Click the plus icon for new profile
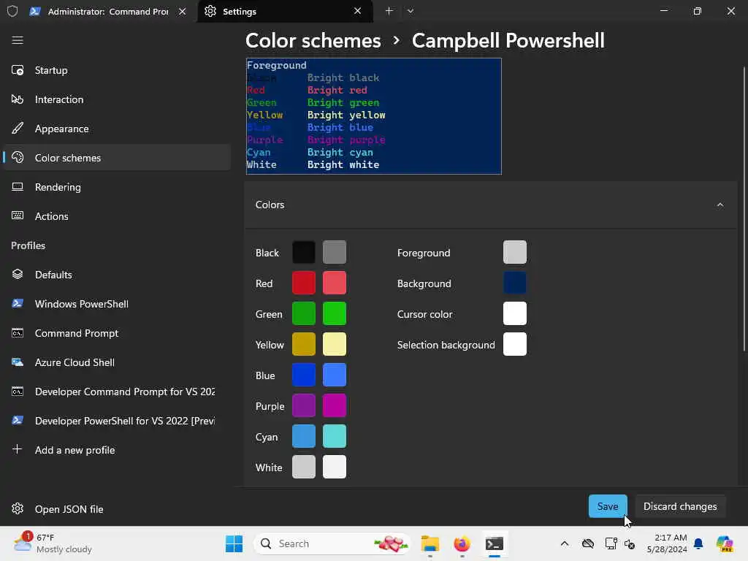This screenshot has width=748, height=561. coord(18,449)
